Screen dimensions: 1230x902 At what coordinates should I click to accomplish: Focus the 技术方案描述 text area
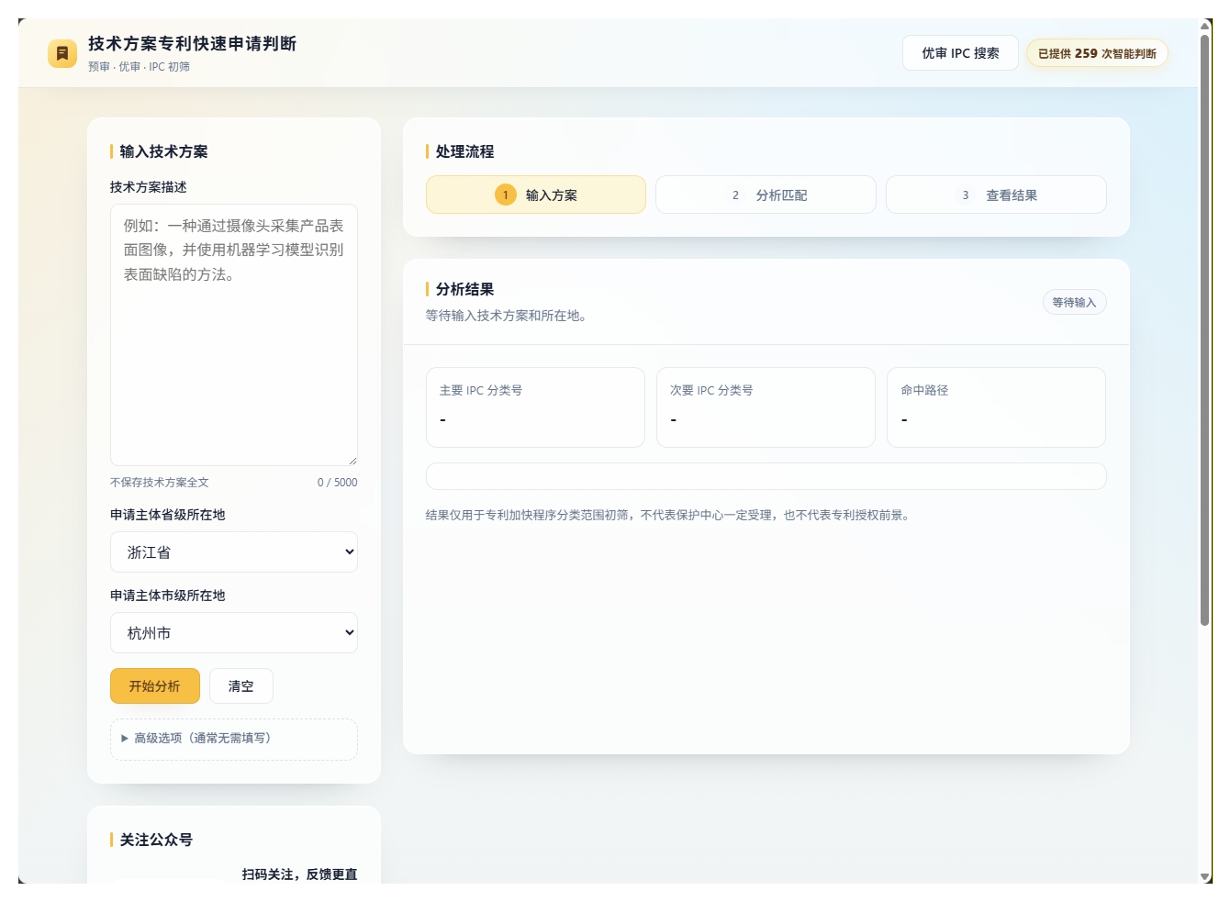coord(234,335)
